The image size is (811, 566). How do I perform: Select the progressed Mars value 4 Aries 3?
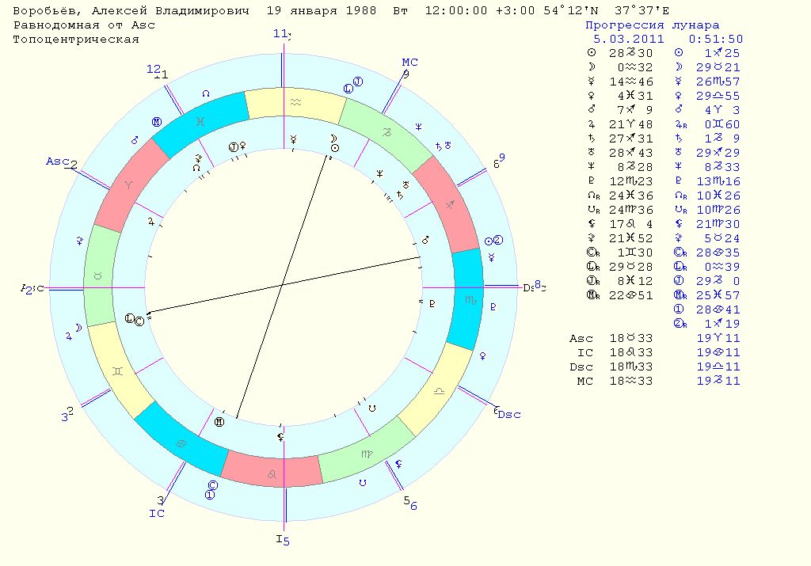tap(722, 110)
